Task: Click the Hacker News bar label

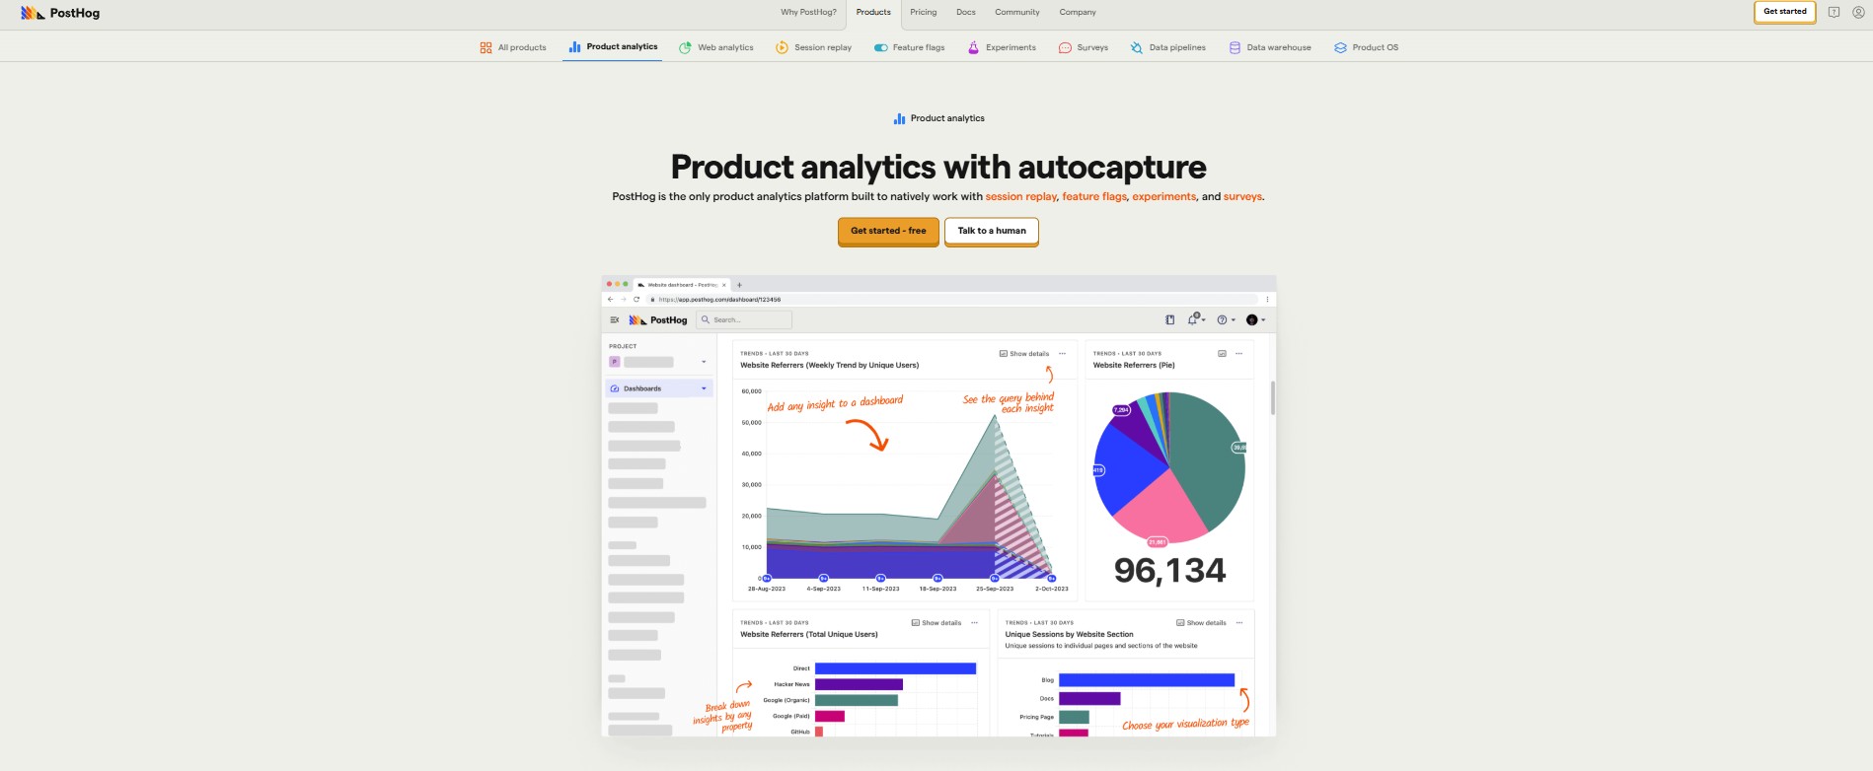Action: coord(791,684)
